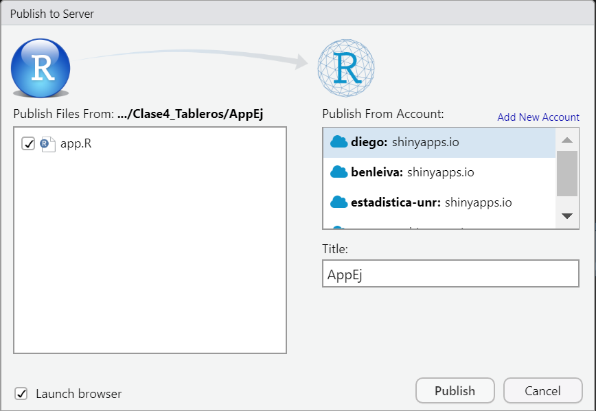Click the cloud icon beside benleiva
The width and height of the screenshot is (596, 411).
(x=339, y=172)
